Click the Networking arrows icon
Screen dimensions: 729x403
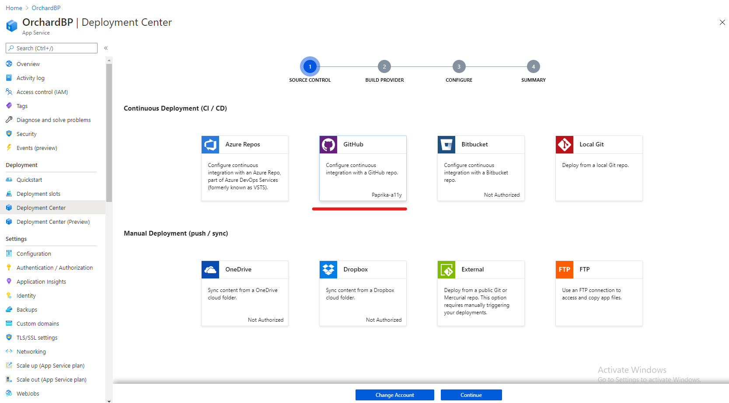tap(9, 351)
